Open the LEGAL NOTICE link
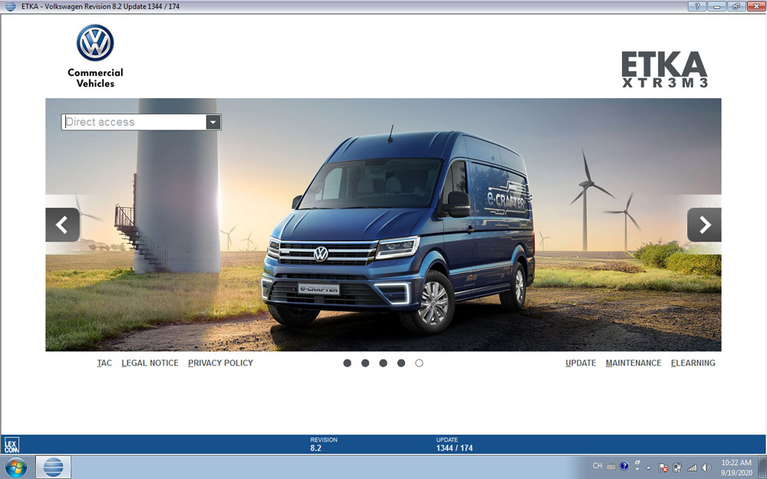Image resolution: width=767 pixels, height=479 pixels. click(x=150, y=363)
